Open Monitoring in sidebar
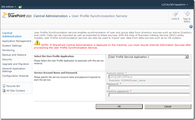This screenshot has width=195, height=120. point(8,50)
